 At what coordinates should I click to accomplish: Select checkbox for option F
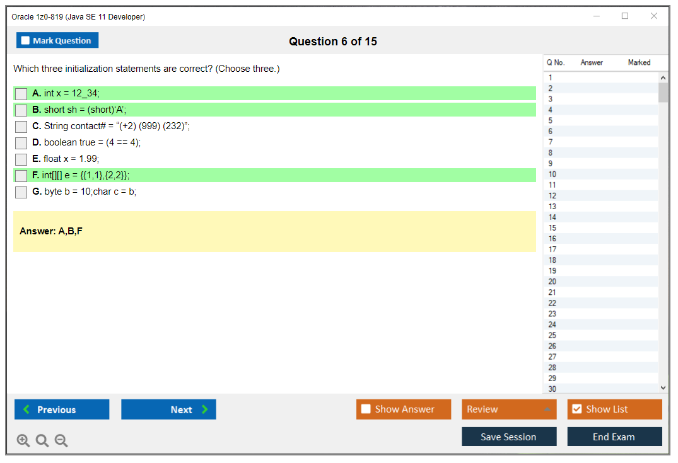click(21, 176)
